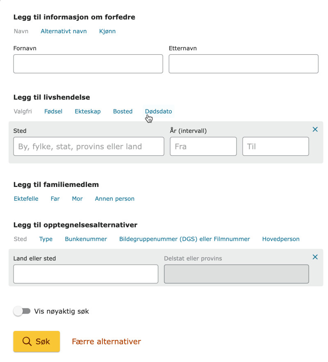Pick the Bosted life event

click(123, 111)
